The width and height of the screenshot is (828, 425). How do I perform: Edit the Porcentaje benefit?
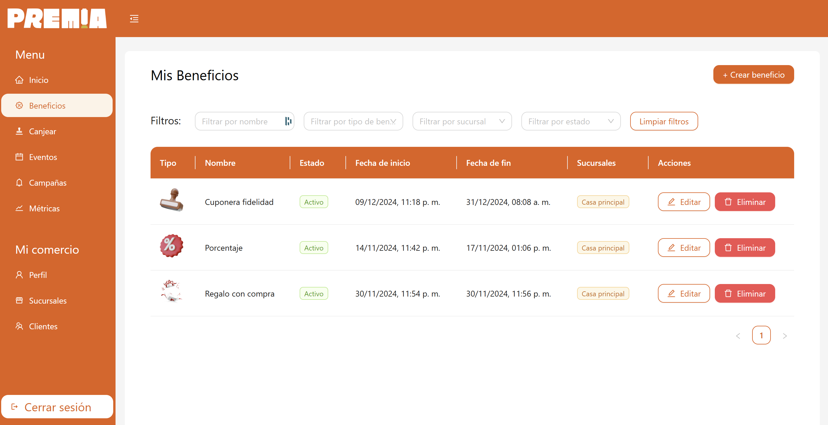[684, 248]
